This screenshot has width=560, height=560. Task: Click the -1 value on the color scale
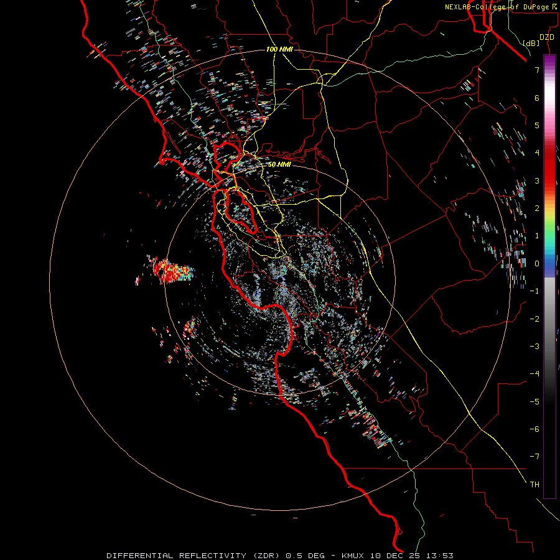(x=534, y=291)
